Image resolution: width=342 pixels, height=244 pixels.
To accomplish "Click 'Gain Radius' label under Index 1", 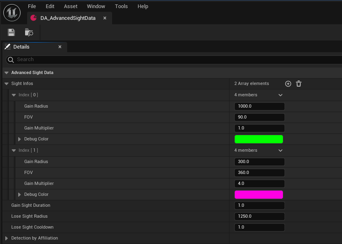I will pyautogui.click(x=36, y=161).
